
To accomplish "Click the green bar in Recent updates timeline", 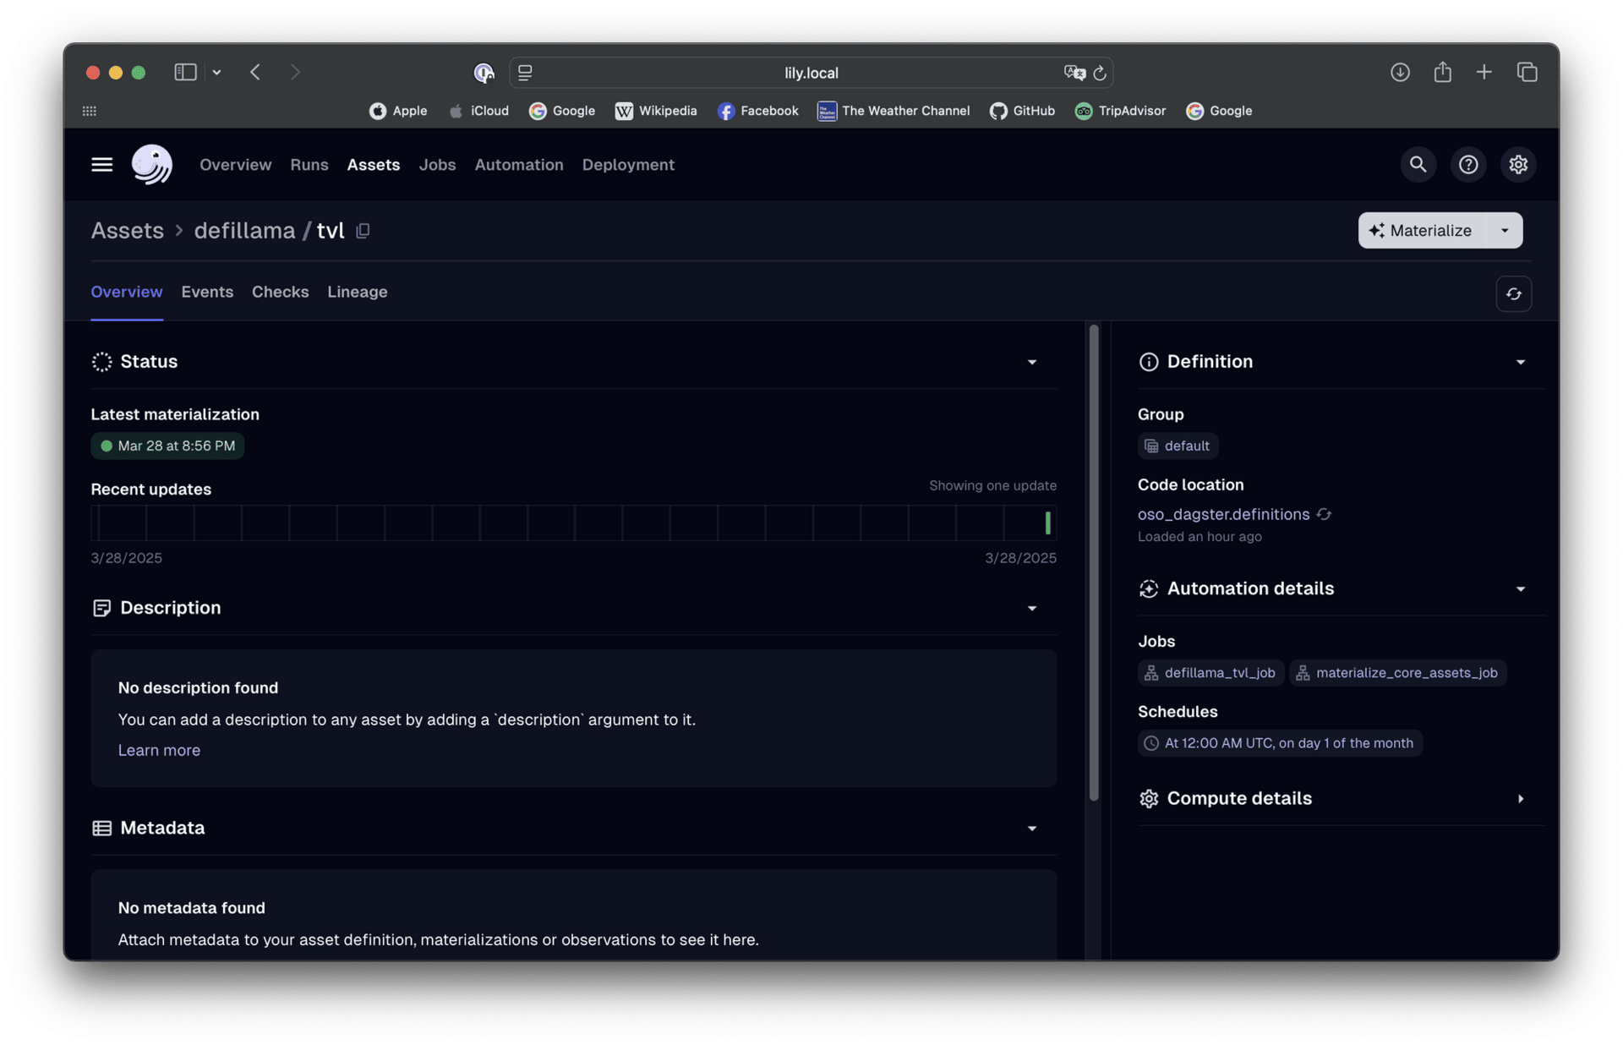I will click(x=1047, y=523).
